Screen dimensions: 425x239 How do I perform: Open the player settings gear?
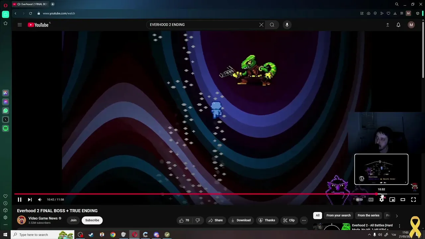click(x=382, y=199)
